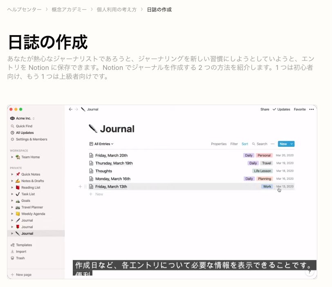
Task: Click the Reading List red book icon
Action: [18, 187]
